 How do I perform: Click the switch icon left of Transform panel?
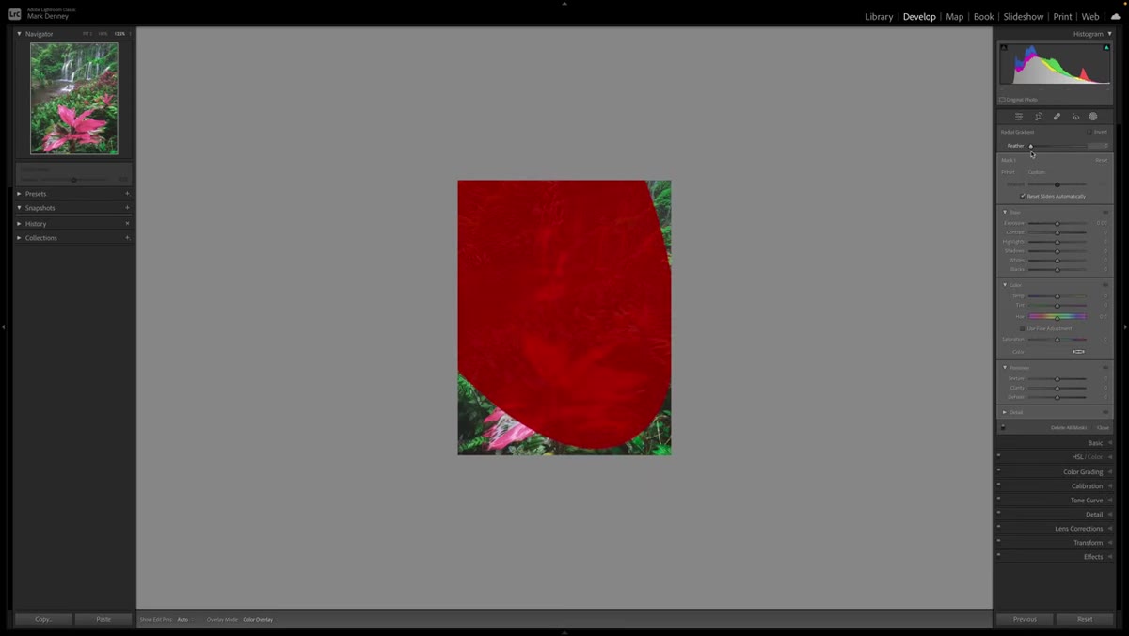pos(999,540)
